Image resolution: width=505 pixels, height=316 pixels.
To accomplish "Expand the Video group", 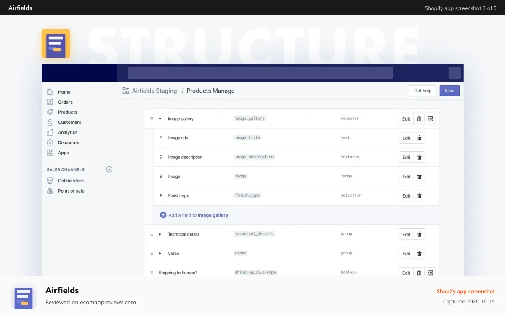I will tap(160, 254).
